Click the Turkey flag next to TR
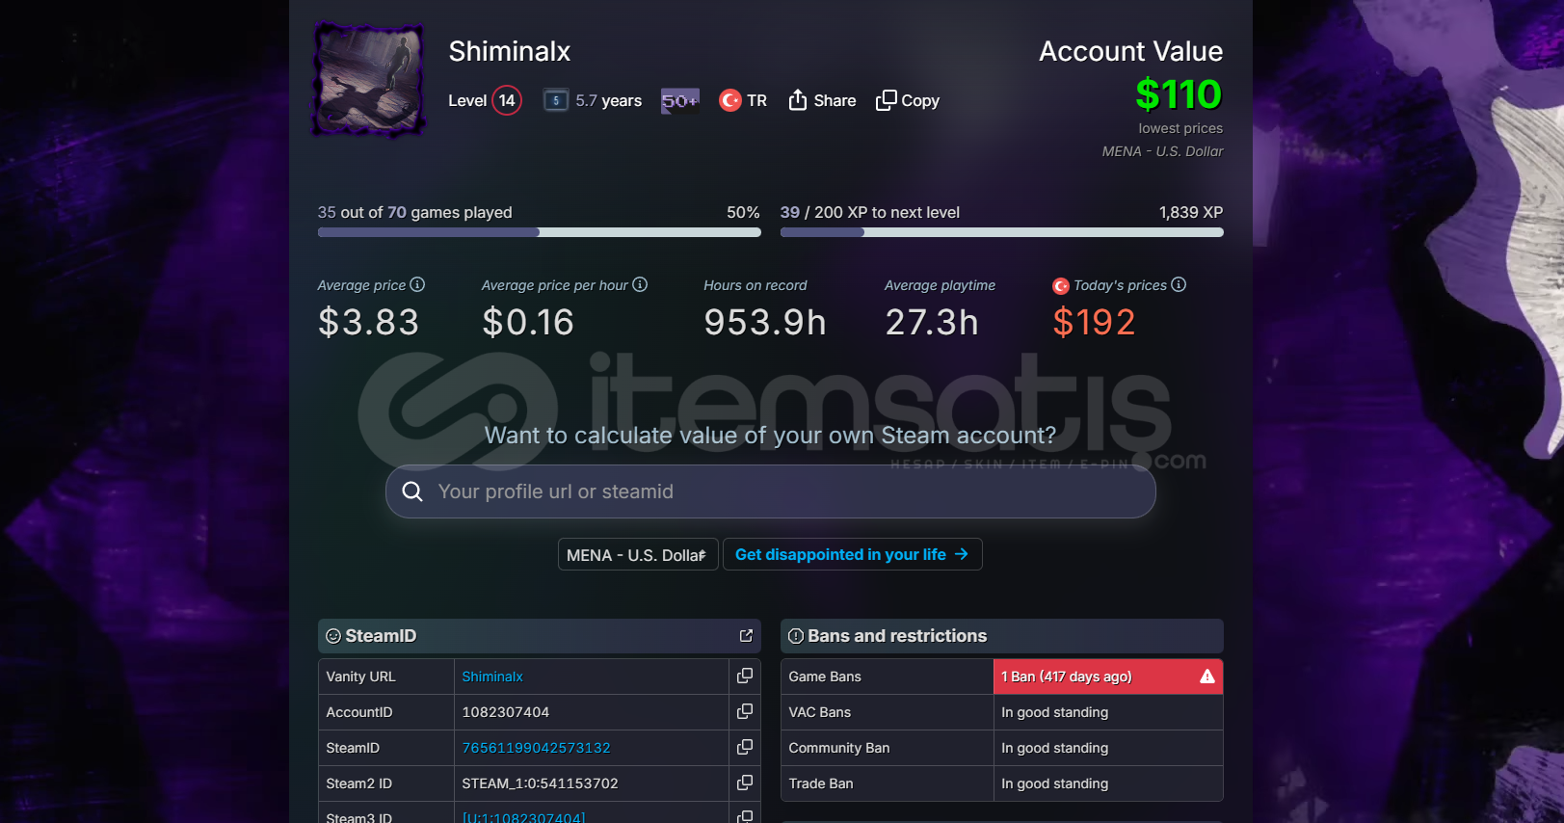 pyautogui.click(x=730, y=100)
